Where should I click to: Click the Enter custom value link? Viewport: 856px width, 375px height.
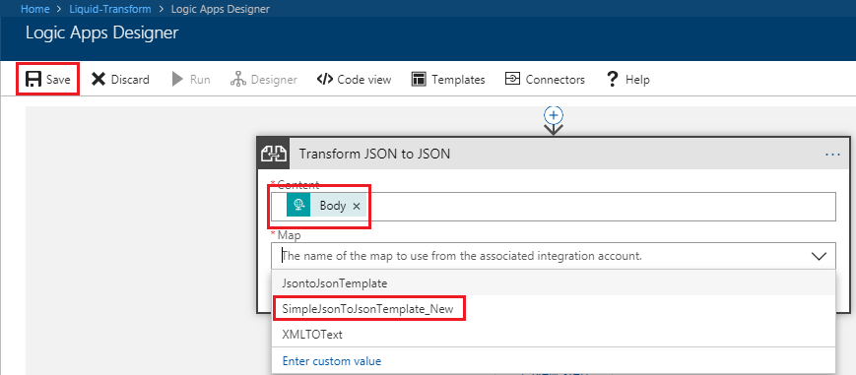pyautogui.click(x=331, y=361)
